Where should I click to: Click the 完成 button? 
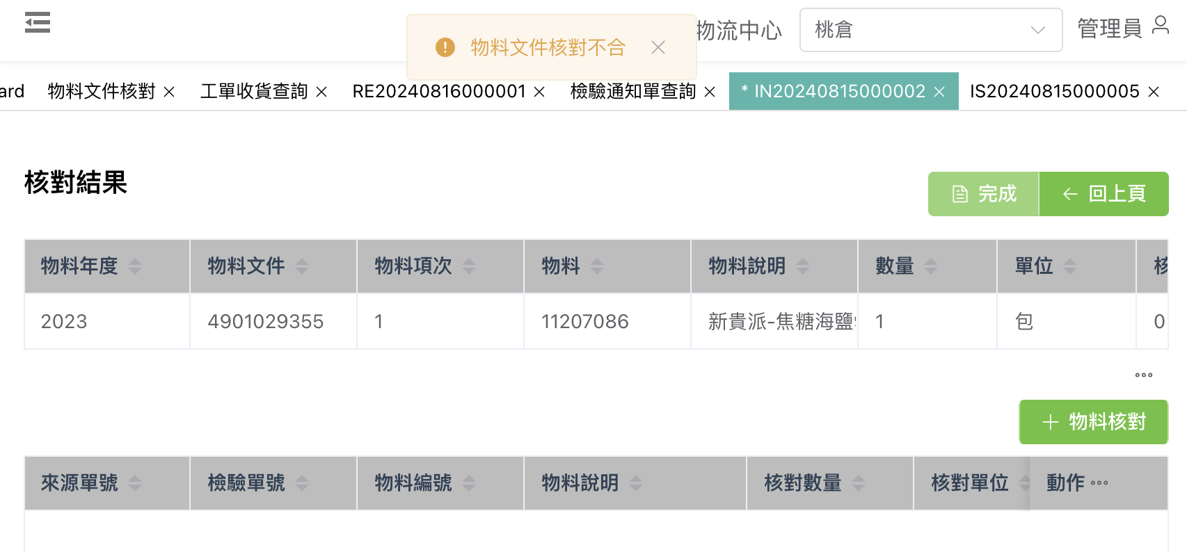point(983,194)
